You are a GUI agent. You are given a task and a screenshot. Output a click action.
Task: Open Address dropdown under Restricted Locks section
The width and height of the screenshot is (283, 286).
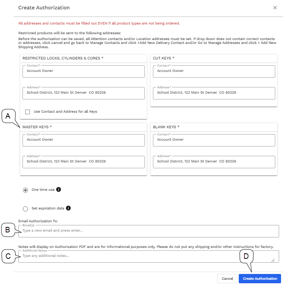click(83, 93)
